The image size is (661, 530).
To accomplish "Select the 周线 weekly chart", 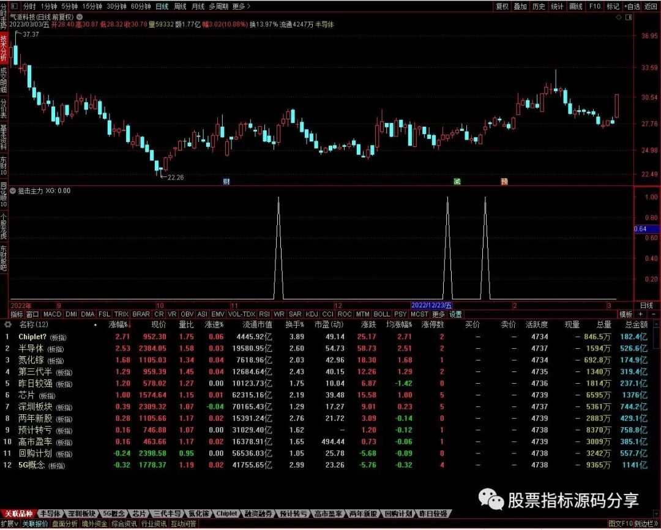I will tap(180, 6).
